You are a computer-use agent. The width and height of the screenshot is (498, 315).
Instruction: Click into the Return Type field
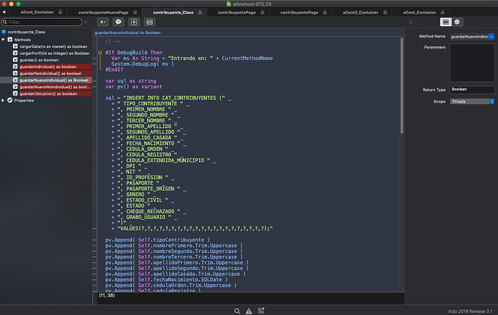(x=472, y=90)
